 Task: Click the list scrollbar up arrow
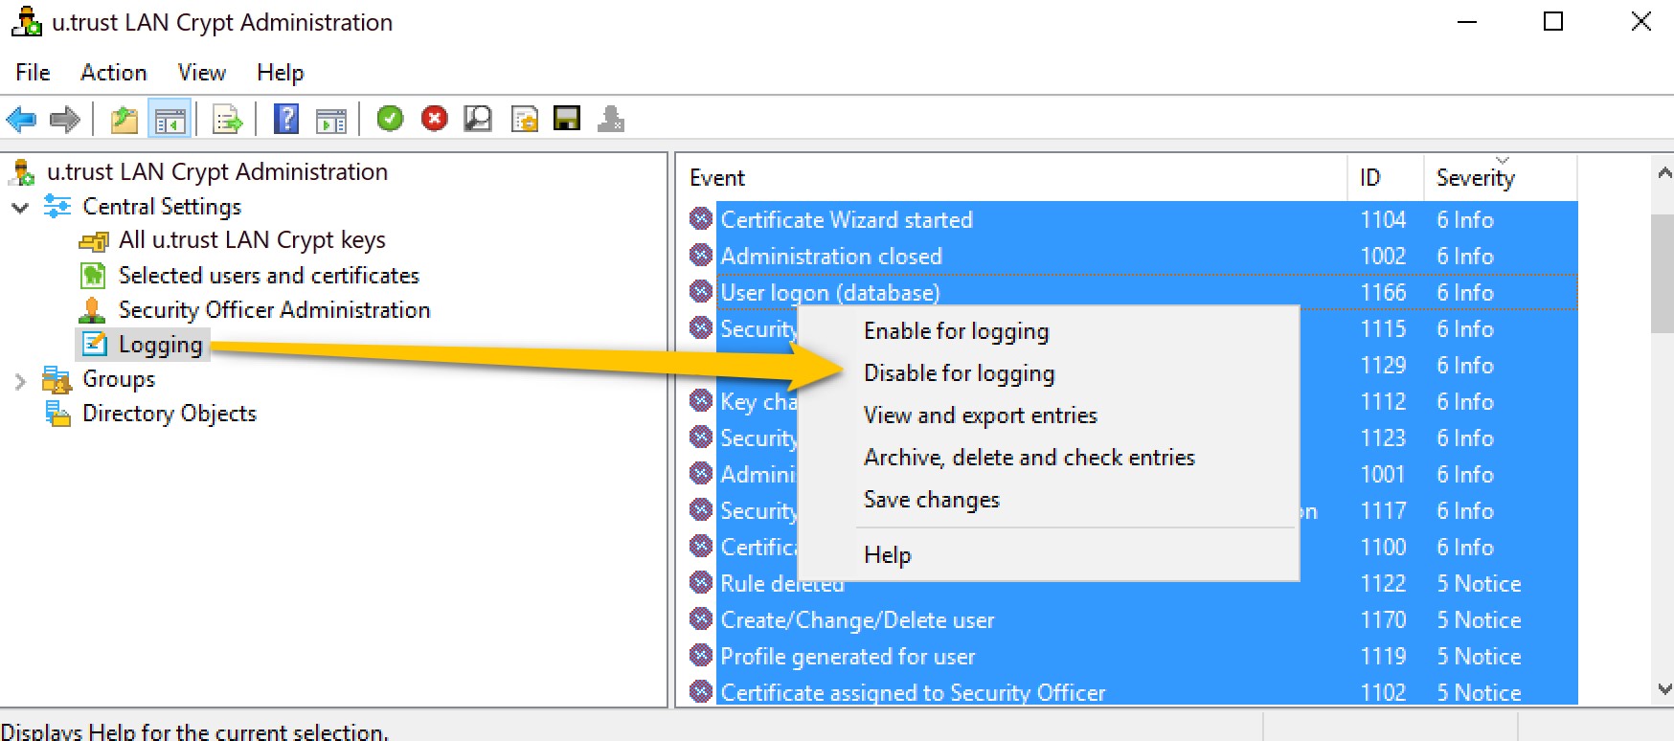(1664, 173)
